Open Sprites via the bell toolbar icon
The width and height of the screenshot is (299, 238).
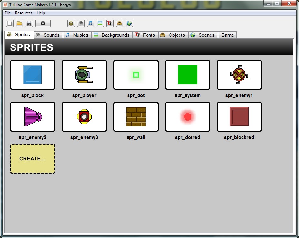click(71, 23)
